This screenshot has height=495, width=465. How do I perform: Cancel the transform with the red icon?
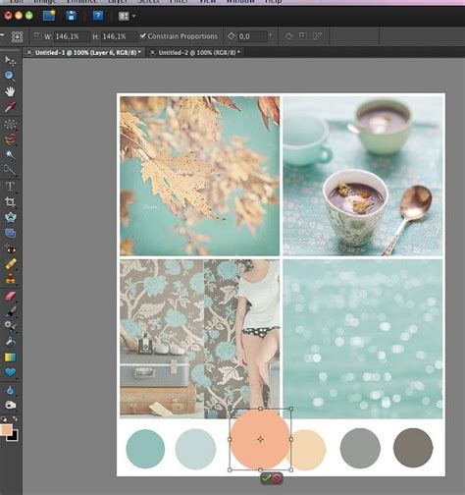tap(277, 478)
